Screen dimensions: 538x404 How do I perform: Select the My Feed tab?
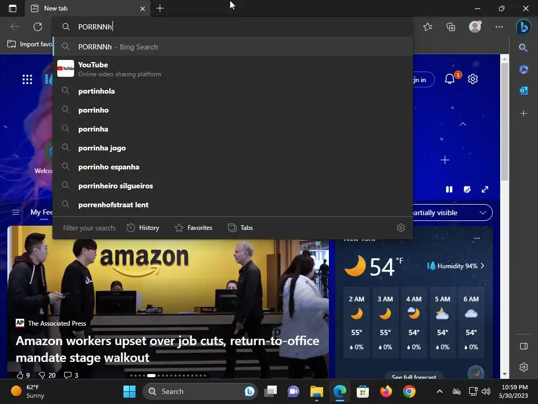tap(42, 213)
